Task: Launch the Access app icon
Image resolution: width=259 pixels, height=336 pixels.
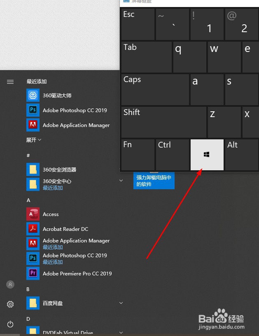Action: pos(33,214)
